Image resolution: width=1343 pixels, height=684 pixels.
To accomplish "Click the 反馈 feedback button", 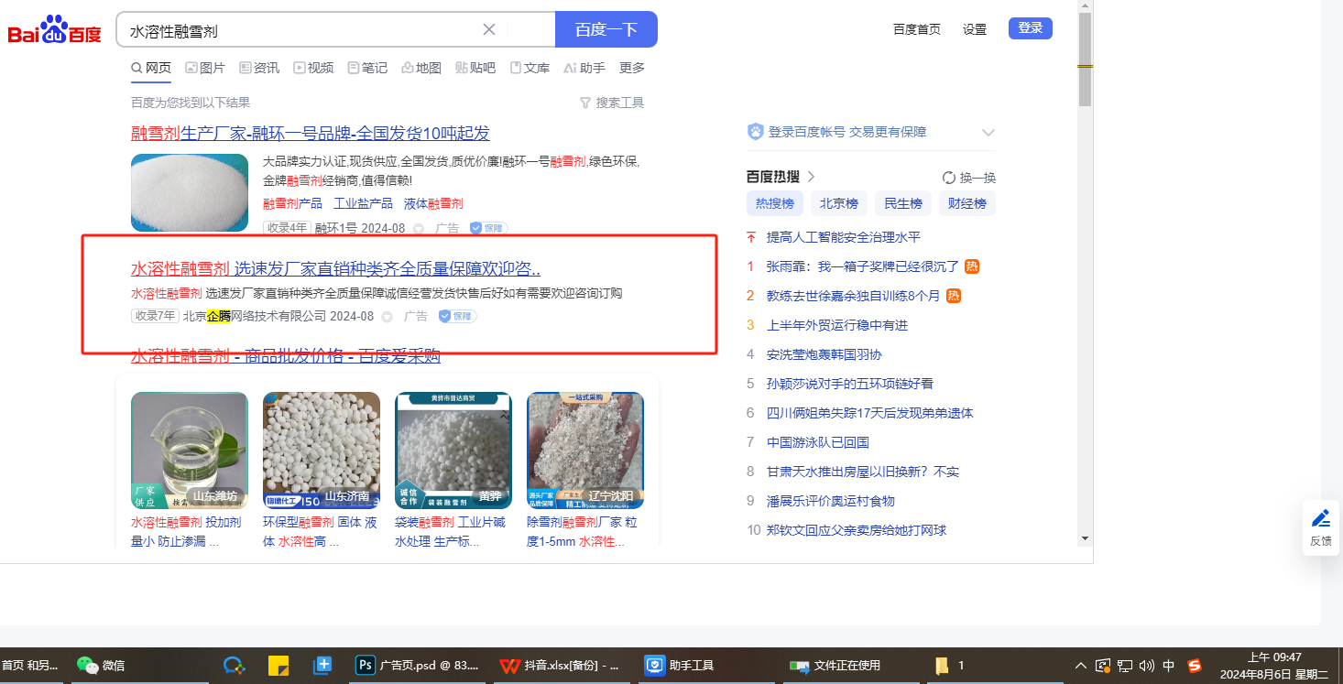I will pos(1321,527).
